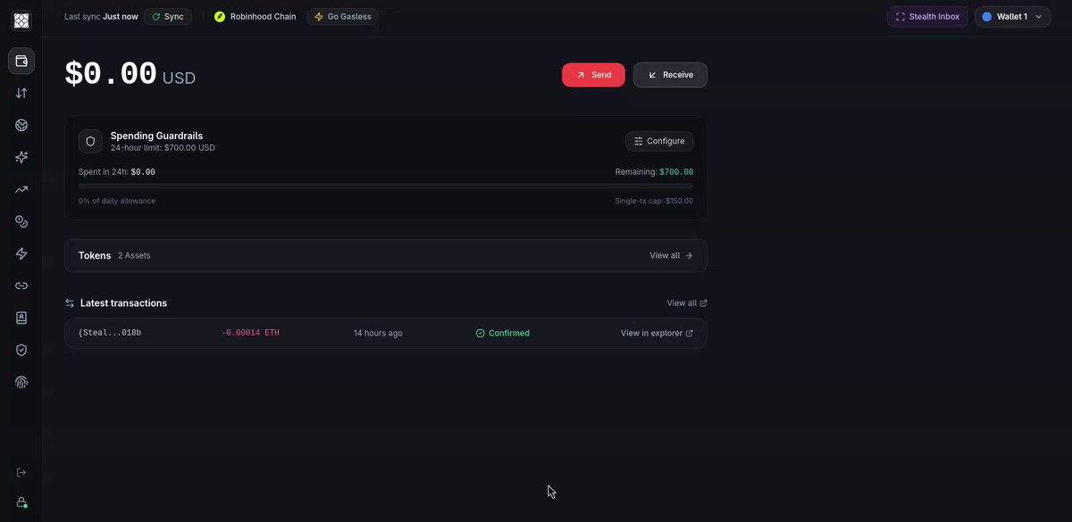The height and width of the screenshot is (522, 1072).
Task: Click the "Single-tx cap: $150.00" text
Action: click(653, 201)
